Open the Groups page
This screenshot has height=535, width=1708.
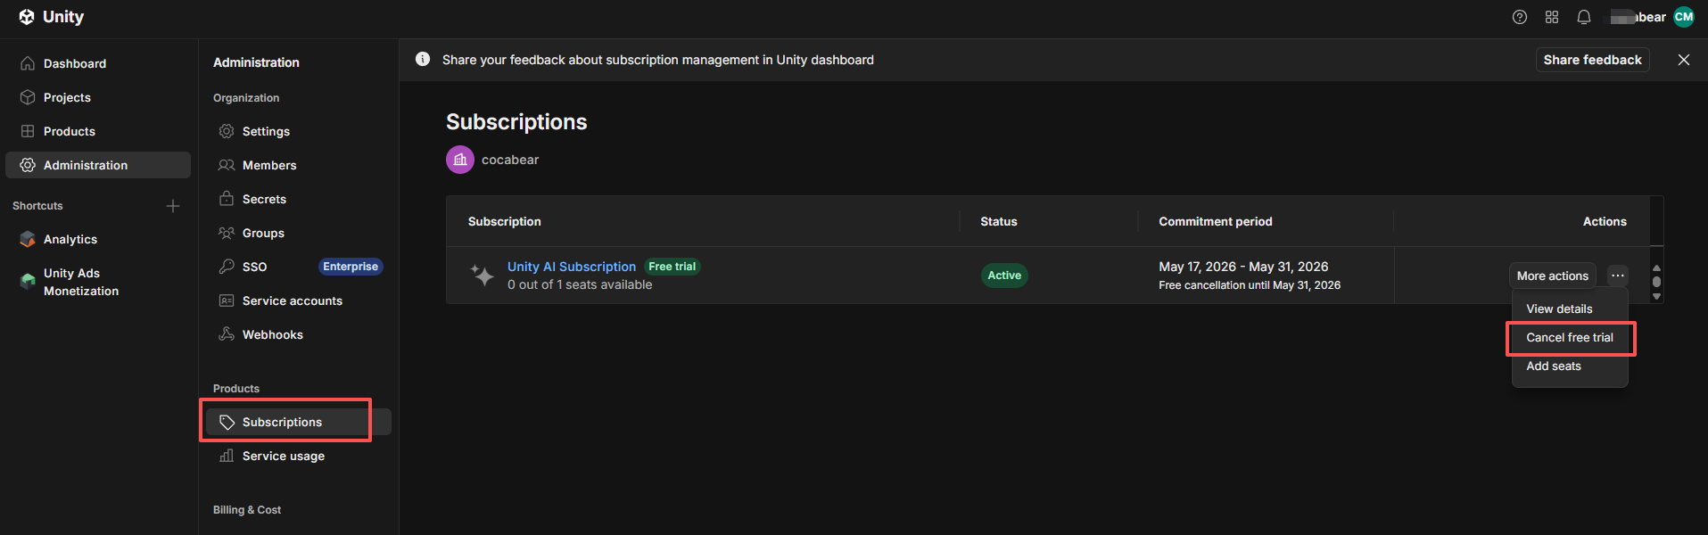[298, 233]
